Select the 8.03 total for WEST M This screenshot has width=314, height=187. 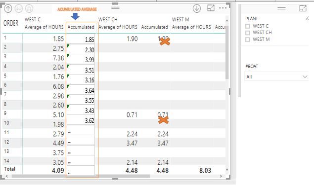[x=205, y=170]
